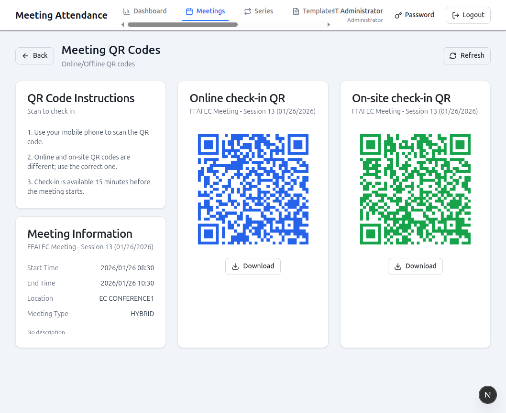Viewport: 506px width, 413px height.
Task: Switch to the Series tab
Action: (x=258, y=11)
